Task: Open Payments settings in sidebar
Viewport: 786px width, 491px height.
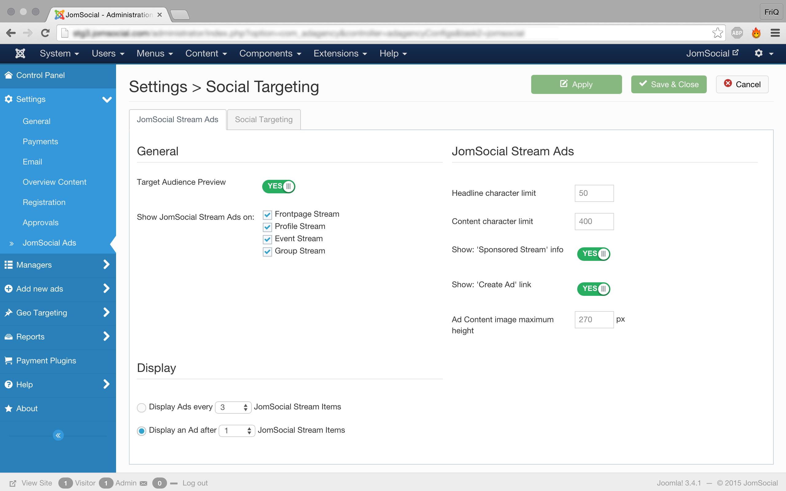Action: (40, 141)
